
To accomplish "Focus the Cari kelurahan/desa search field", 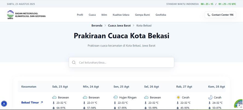I will tap(125, 63).
